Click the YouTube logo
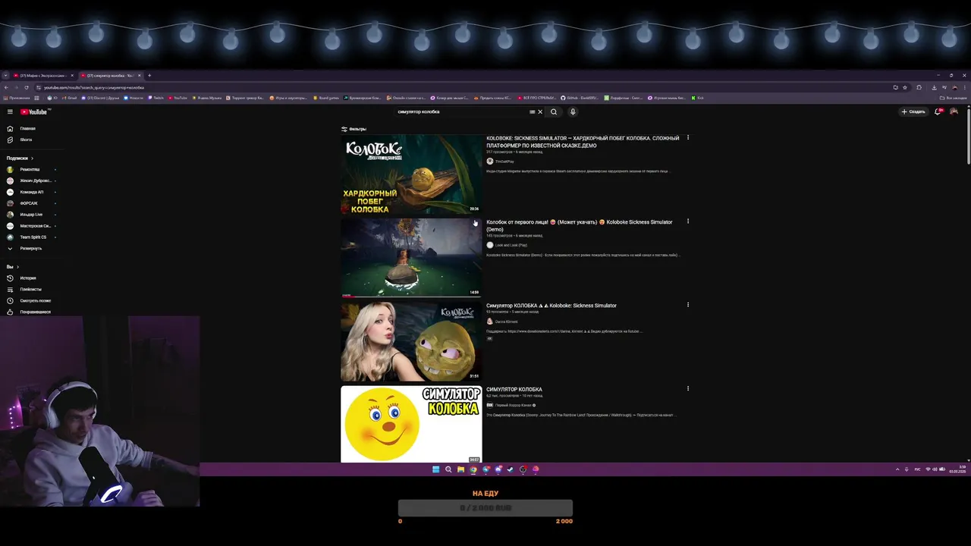The width and height of the screenshot is (971, 546). coord(34,111)
